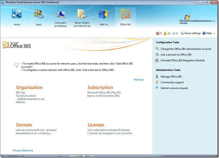Change the Office 365 administrator account

185,49
